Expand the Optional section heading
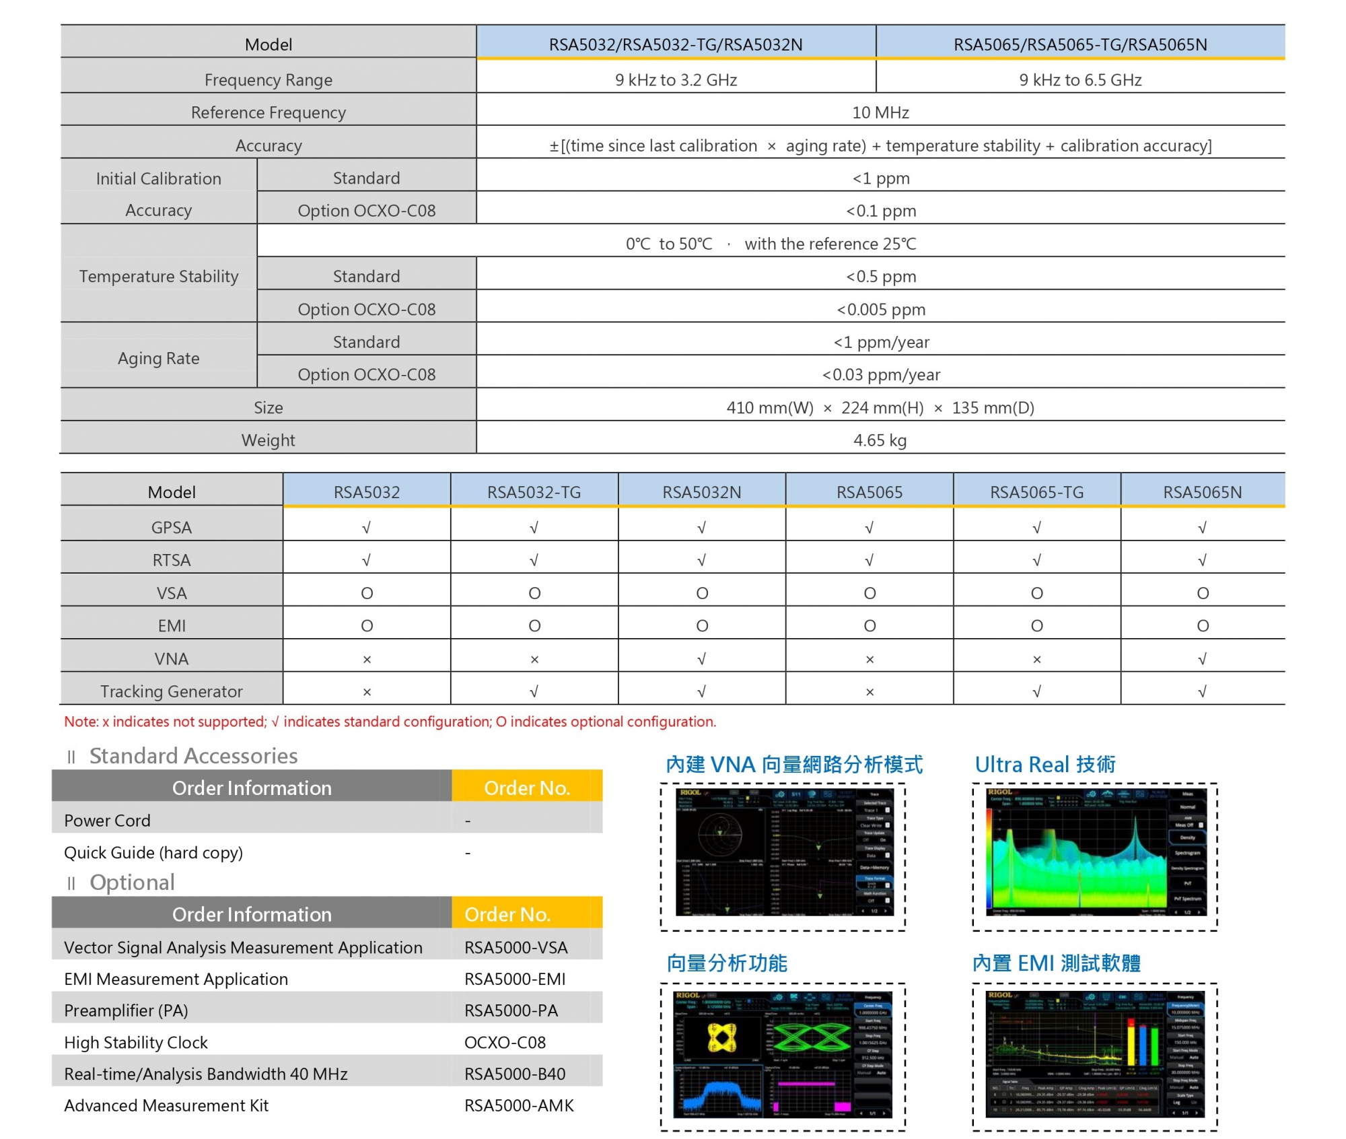This screenshot has width=1346, height=1139. pos(132,883)
